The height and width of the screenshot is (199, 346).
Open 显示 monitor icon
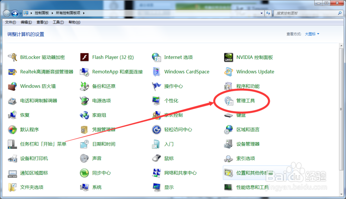click(156, 187)
